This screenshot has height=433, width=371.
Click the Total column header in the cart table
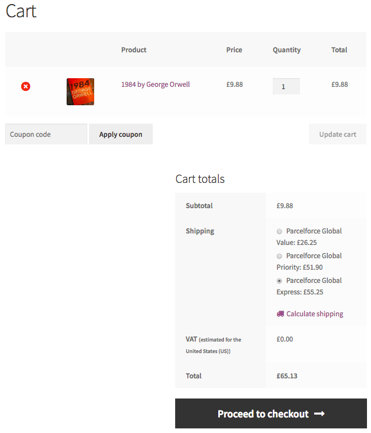339,50
